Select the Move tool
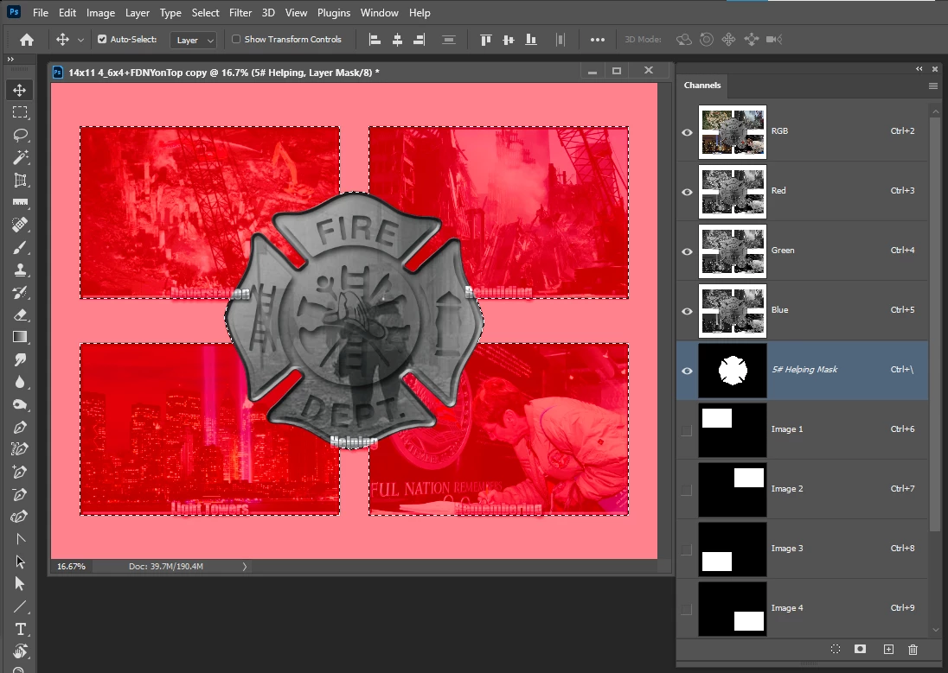This screenshot has height=673, width=948. pyautogui.click(x=19, y=90)
